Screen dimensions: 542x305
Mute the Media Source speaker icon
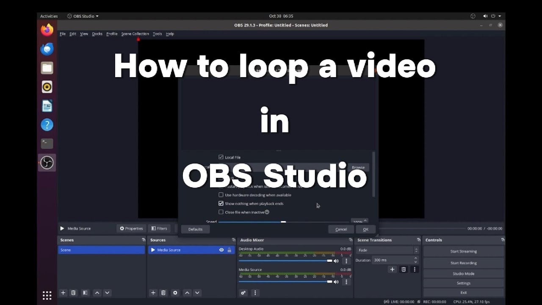336,282
